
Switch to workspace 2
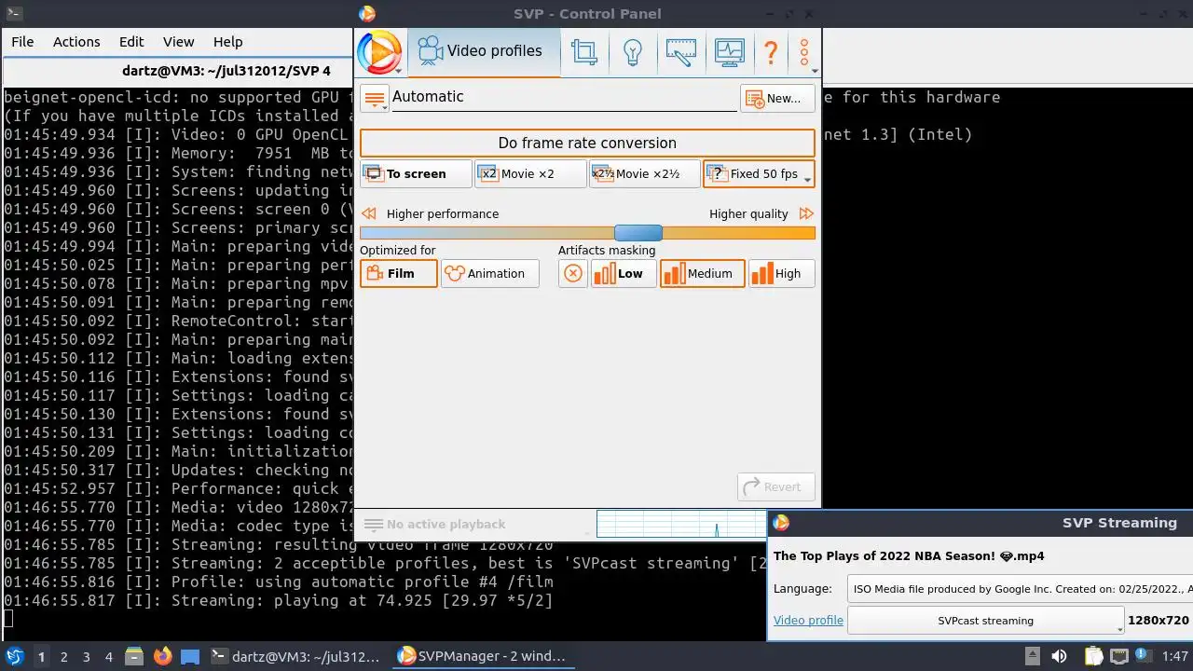tap(63, 656)
